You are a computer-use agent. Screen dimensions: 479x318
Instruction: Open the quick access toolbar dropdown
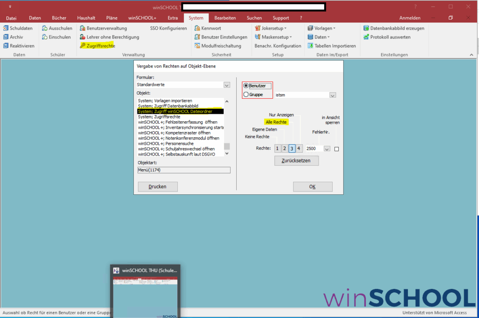pyautogui.click(x=10, y=7)
